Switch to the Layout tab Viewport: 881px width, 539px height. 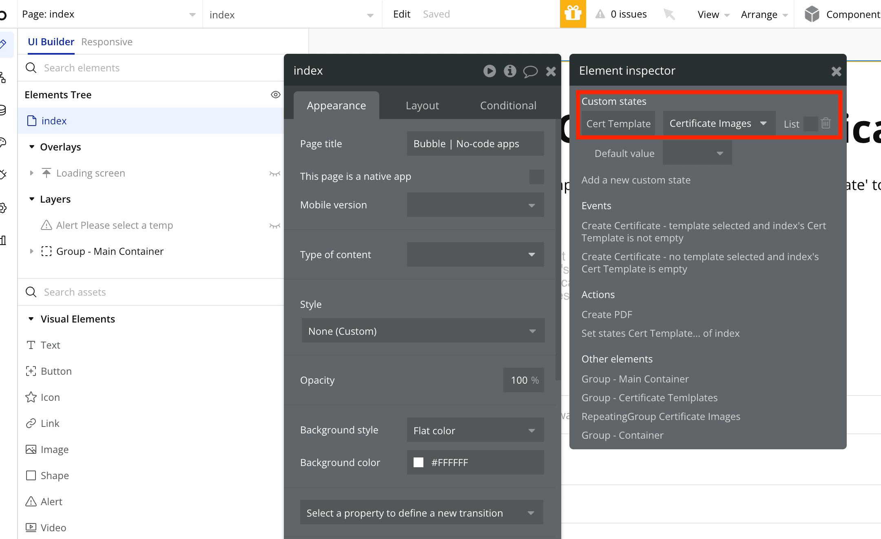click(x=422, y=106)
